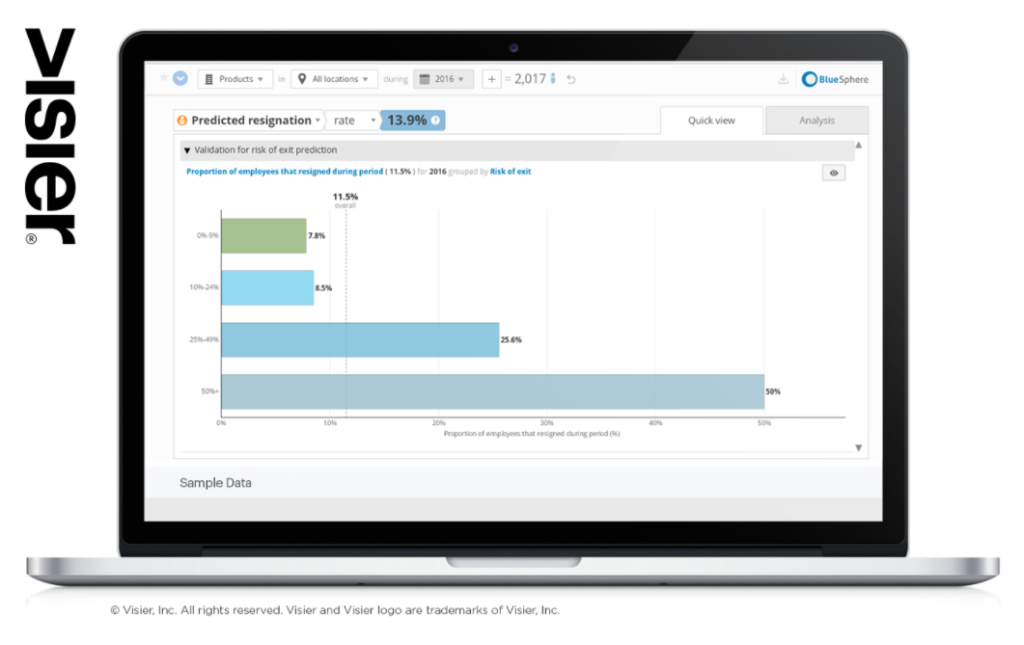Collapse the Validation for risk of exit section

[x=186, y=150]
